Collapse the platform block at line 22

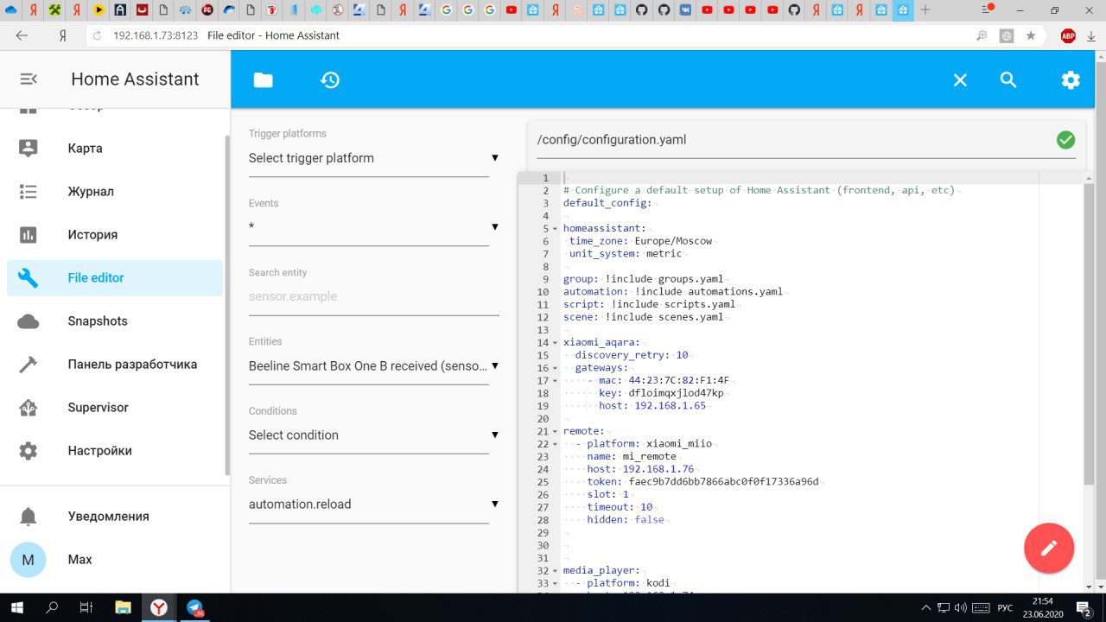tap(555, 444)
